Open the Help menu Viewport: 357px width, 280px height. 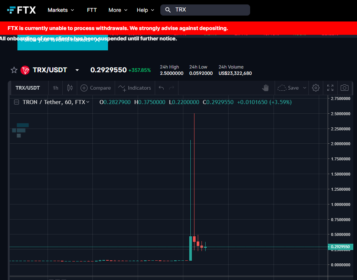point(145,10)
